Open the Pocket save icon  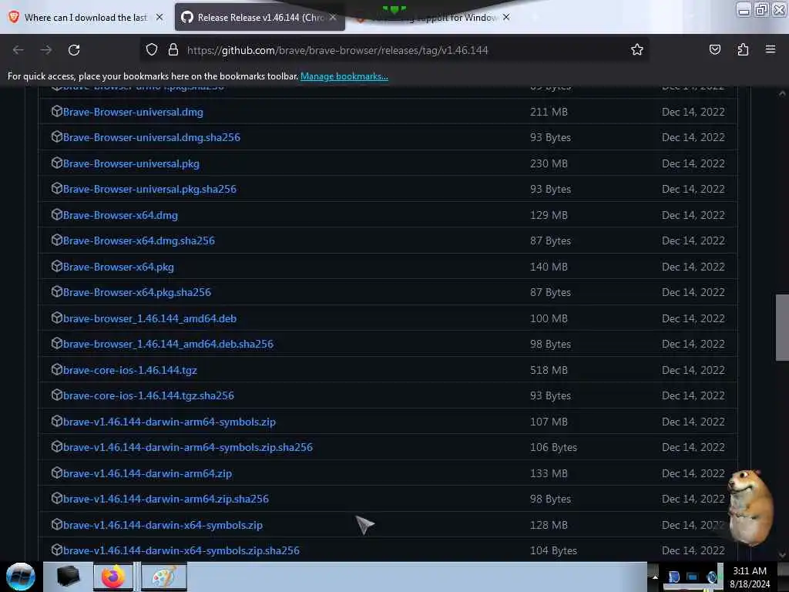coord(714,49)
